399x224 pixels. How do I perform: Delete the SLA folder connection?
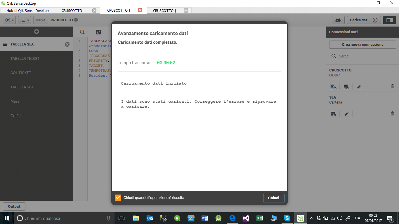[393, 114]
